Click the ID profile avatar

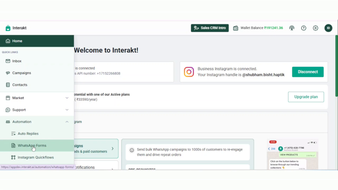tap(328, 28)
